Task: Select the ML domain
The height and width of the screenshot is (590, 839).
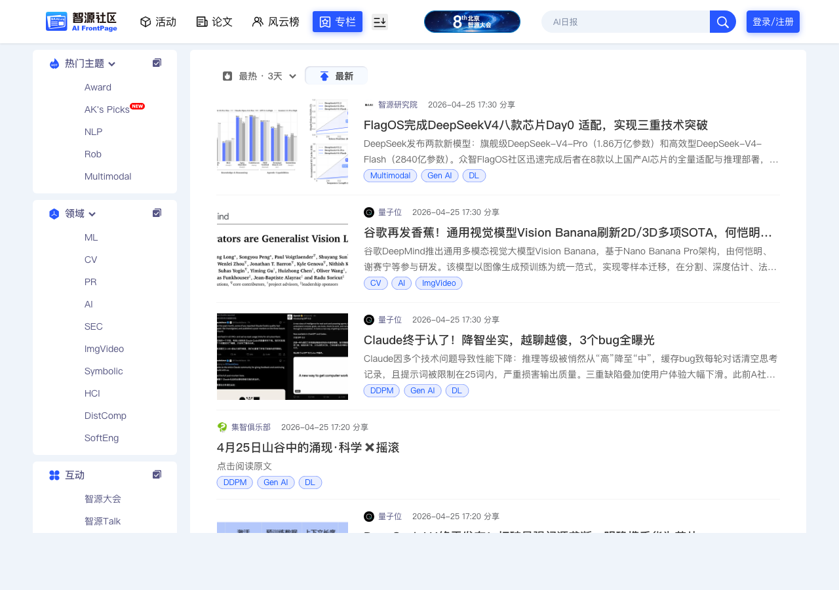Action: [x=91, y=237]
